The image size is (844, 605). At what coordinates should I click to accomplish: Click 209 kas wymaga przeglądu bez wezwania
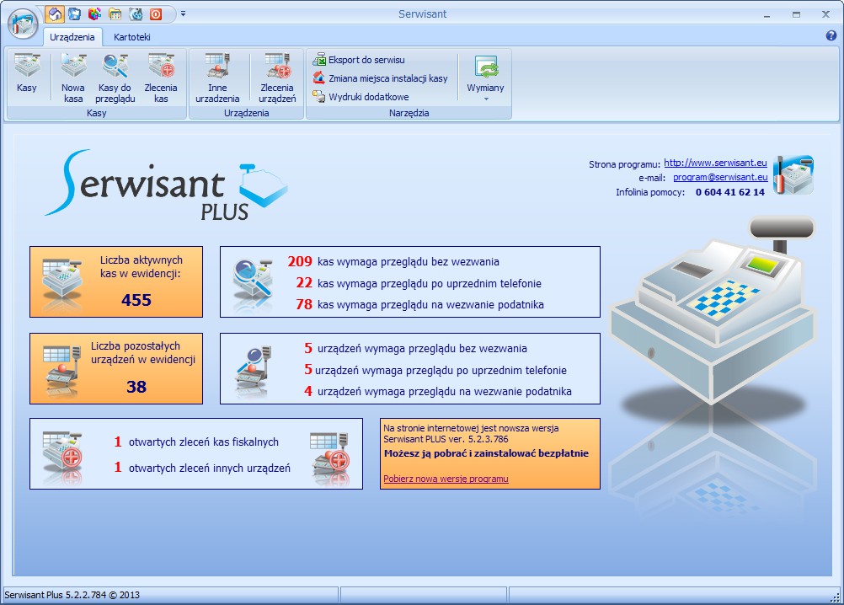393,261
